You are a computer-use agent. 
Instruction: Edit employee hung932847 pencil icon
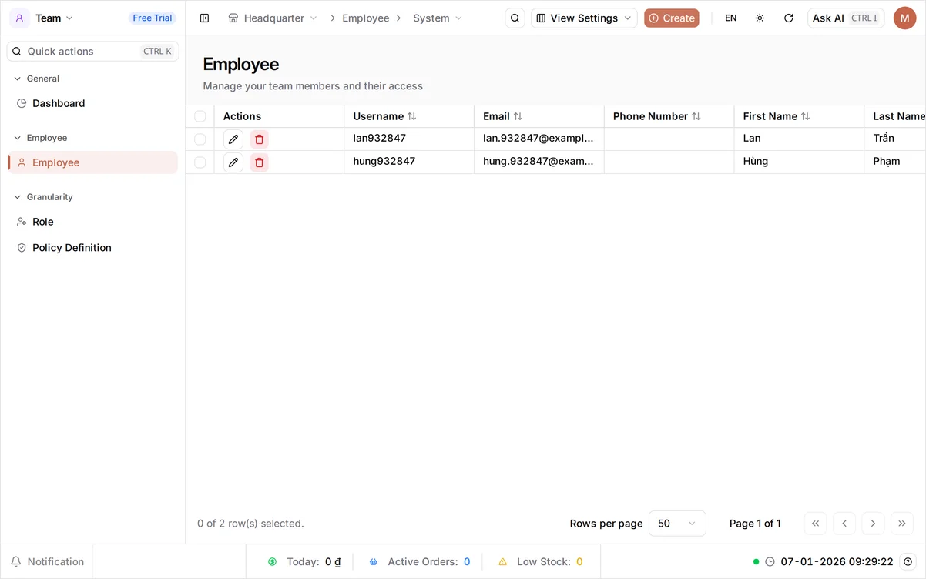click(x=233, y=162)
